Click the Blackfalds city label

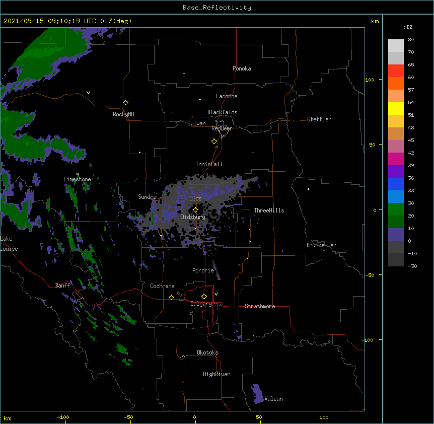pyautogui.click(x=222, y=112)
